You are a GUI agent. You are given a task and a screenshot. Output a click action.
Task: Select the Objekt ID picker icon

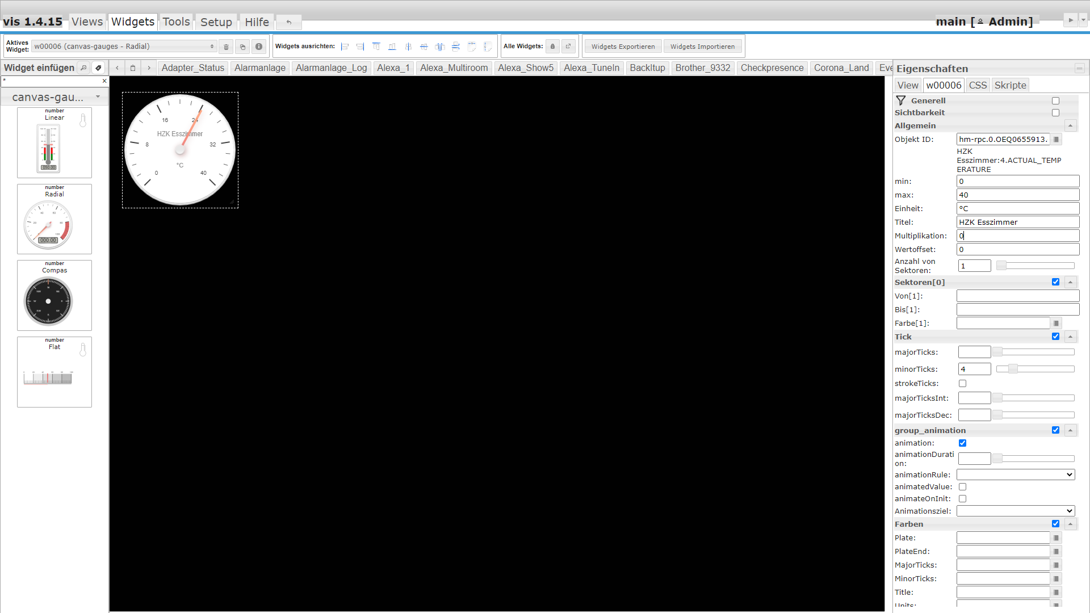point(1057,139)
